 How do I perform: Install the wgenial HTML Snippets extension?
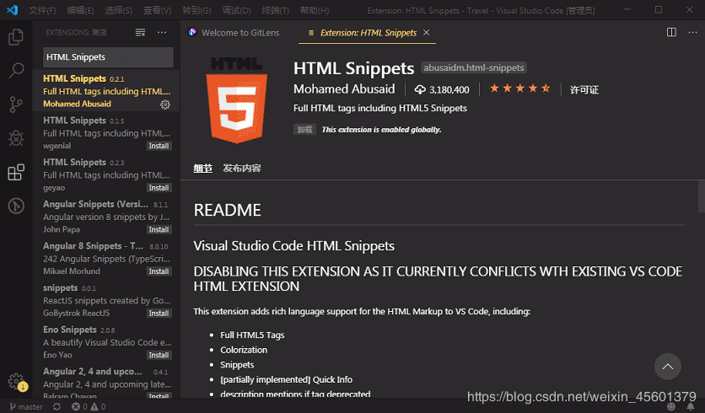click(159, 146)
